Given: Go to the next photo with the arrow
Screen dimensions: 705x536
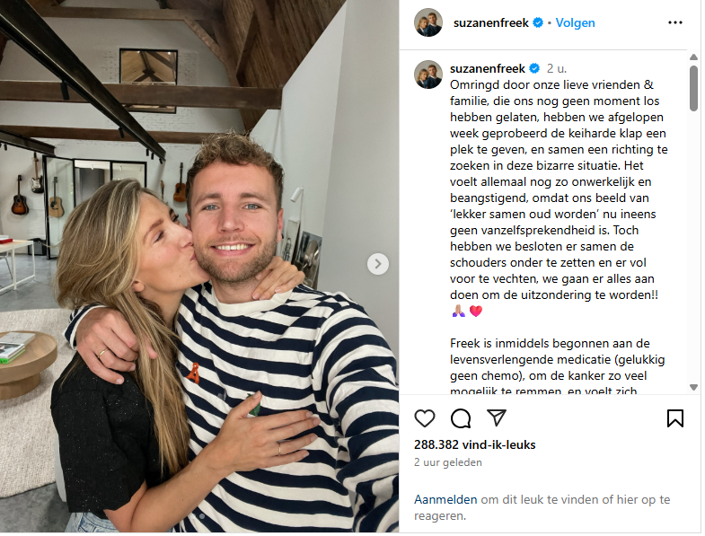Looking at the screenshot, I should (x=378, y=264).
